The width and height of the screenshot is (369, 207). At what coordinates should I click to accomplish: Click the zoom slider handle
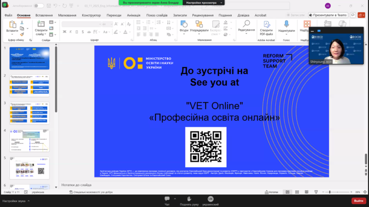pos(330,192)
